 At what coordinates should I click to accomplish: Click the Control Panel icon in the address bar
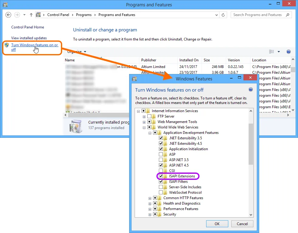[39, 15]
